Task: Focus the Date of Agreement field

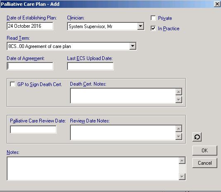Action: click(x=30, y=66)
